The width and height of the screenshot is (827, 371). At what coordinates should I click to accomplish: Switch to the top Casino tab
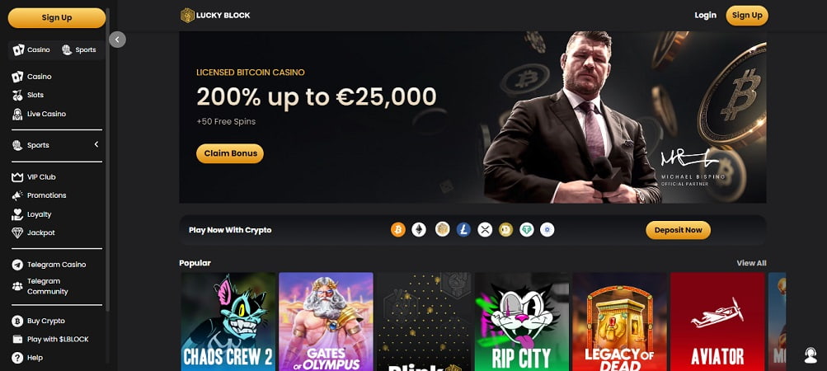tap(31, 50)
